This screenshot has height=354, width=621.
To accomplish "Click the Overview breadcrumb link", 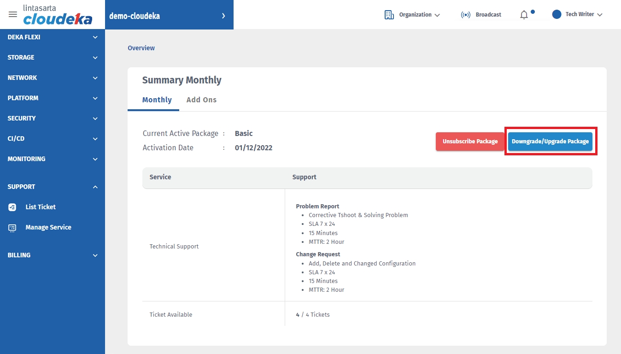I will tap(141, 48).
